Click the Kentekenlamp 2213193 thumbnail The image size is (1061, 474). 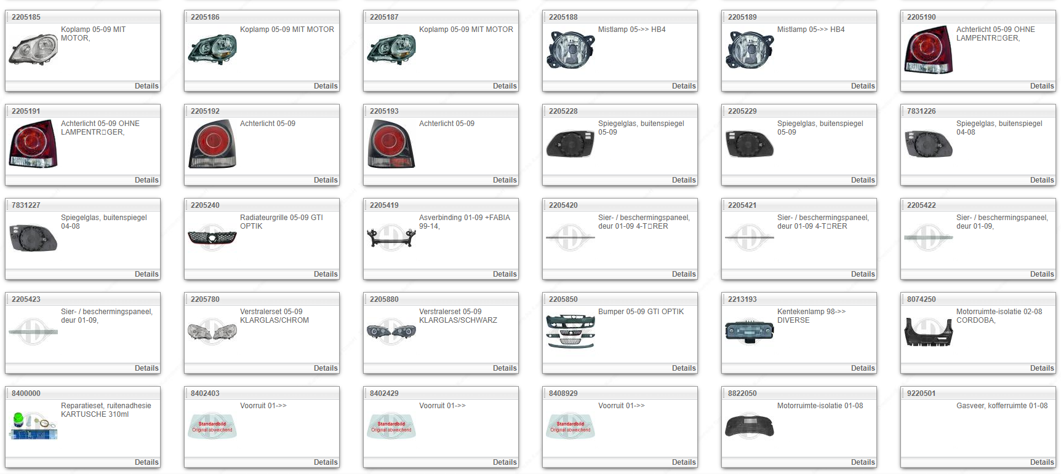[749, 331]
